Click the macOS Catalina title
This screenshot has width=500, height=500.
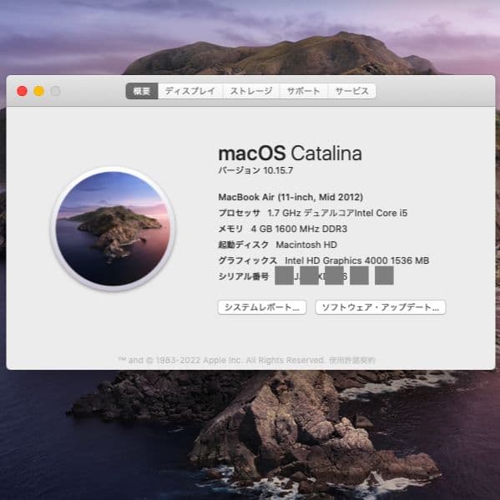pyautogui.click(x=290, y=154)
